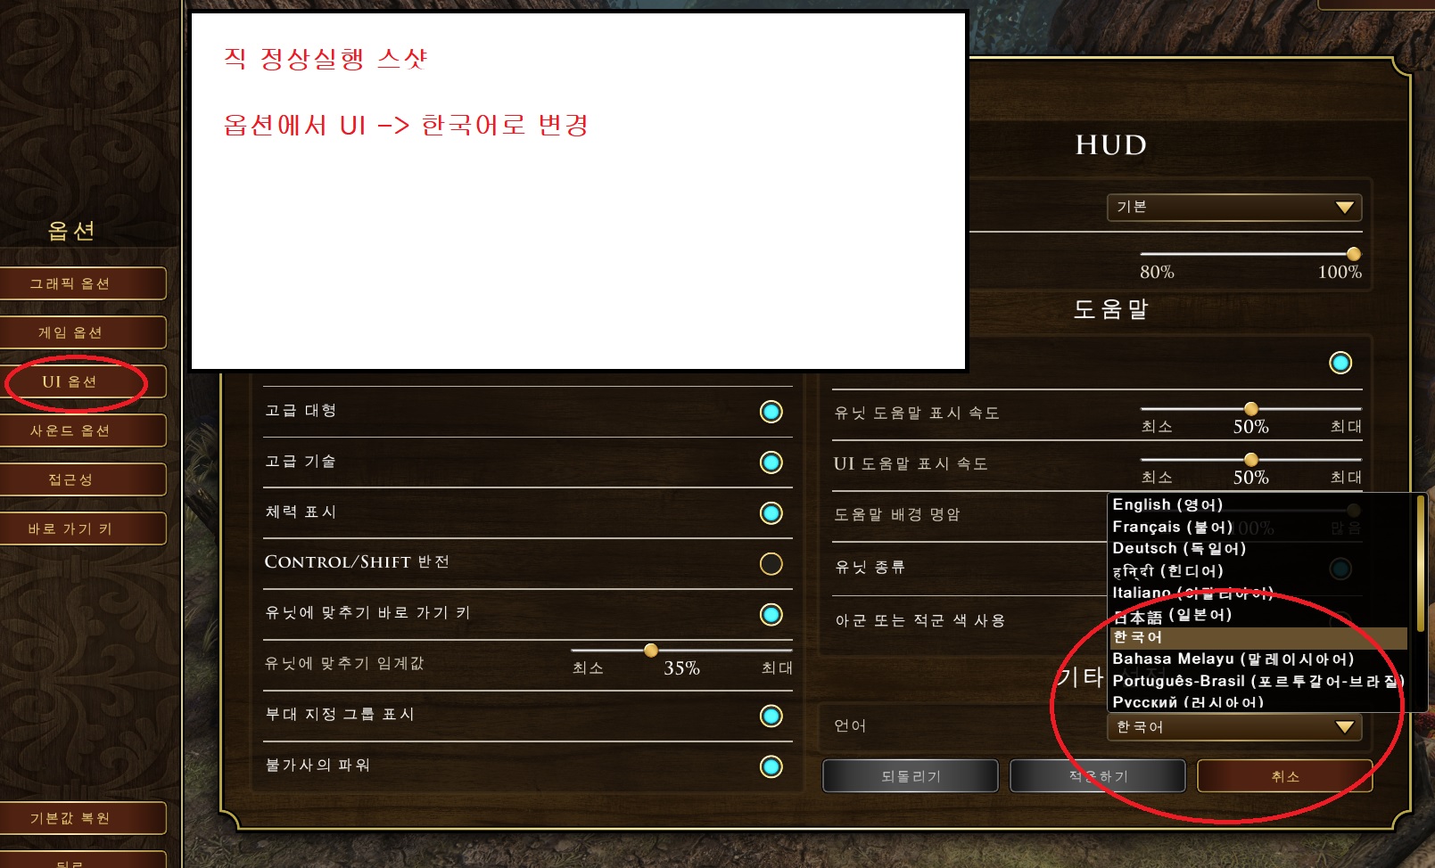Toggle 불가사의 파워 option

(x=771, y=767)
